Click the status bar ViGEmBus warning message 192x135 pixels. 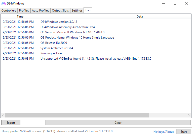pyautogui.click(x=57, y=131)
